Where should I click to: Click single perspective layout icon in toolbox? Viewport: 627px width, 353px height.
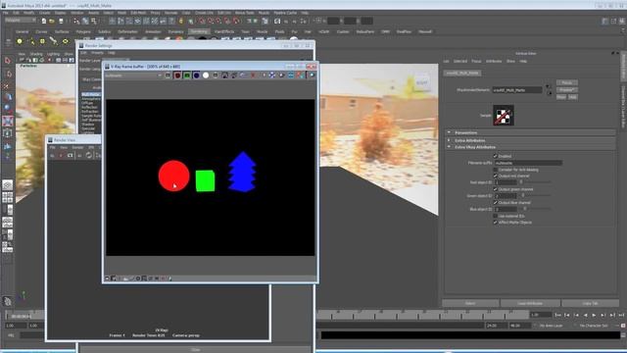(x=7, y=185)
